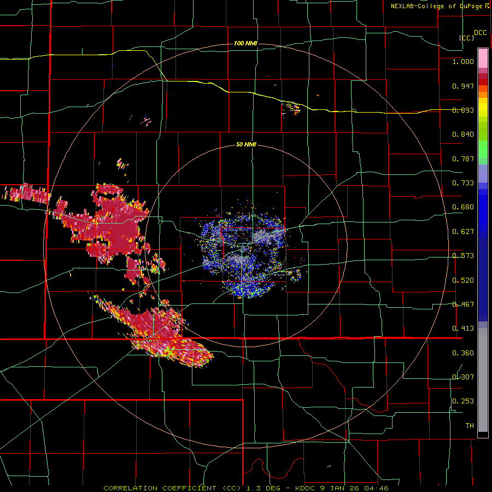Pick the orange segment of the color bar

click(483, 95)
